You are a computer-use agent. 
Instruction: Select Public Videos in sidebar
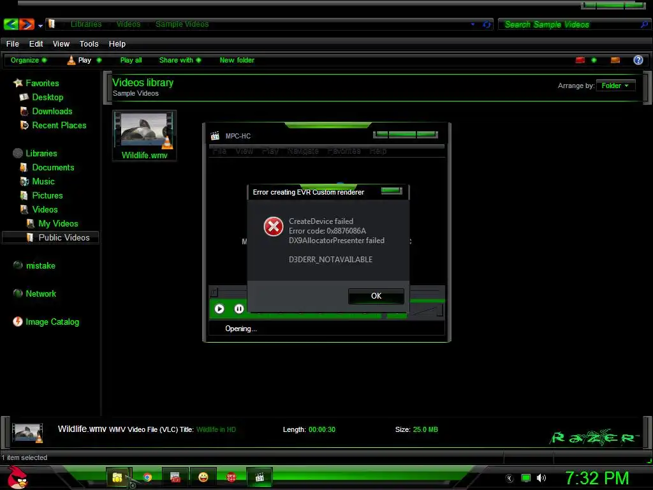51,237
